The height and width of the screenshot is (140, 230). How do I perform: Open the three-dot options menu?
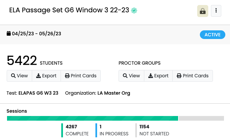pos(216,11)
